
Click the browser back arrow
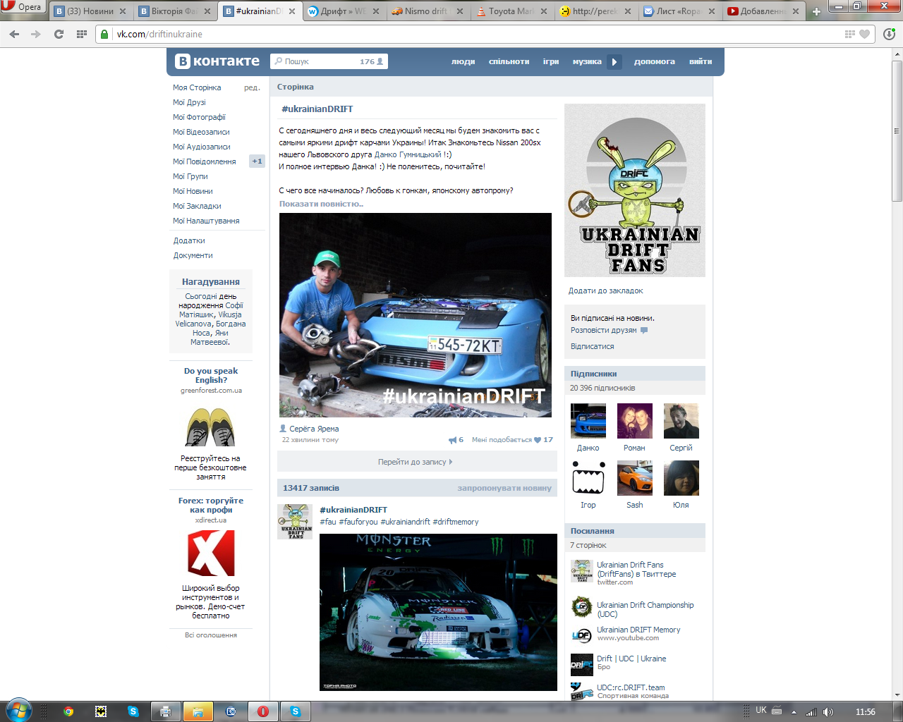15,34
